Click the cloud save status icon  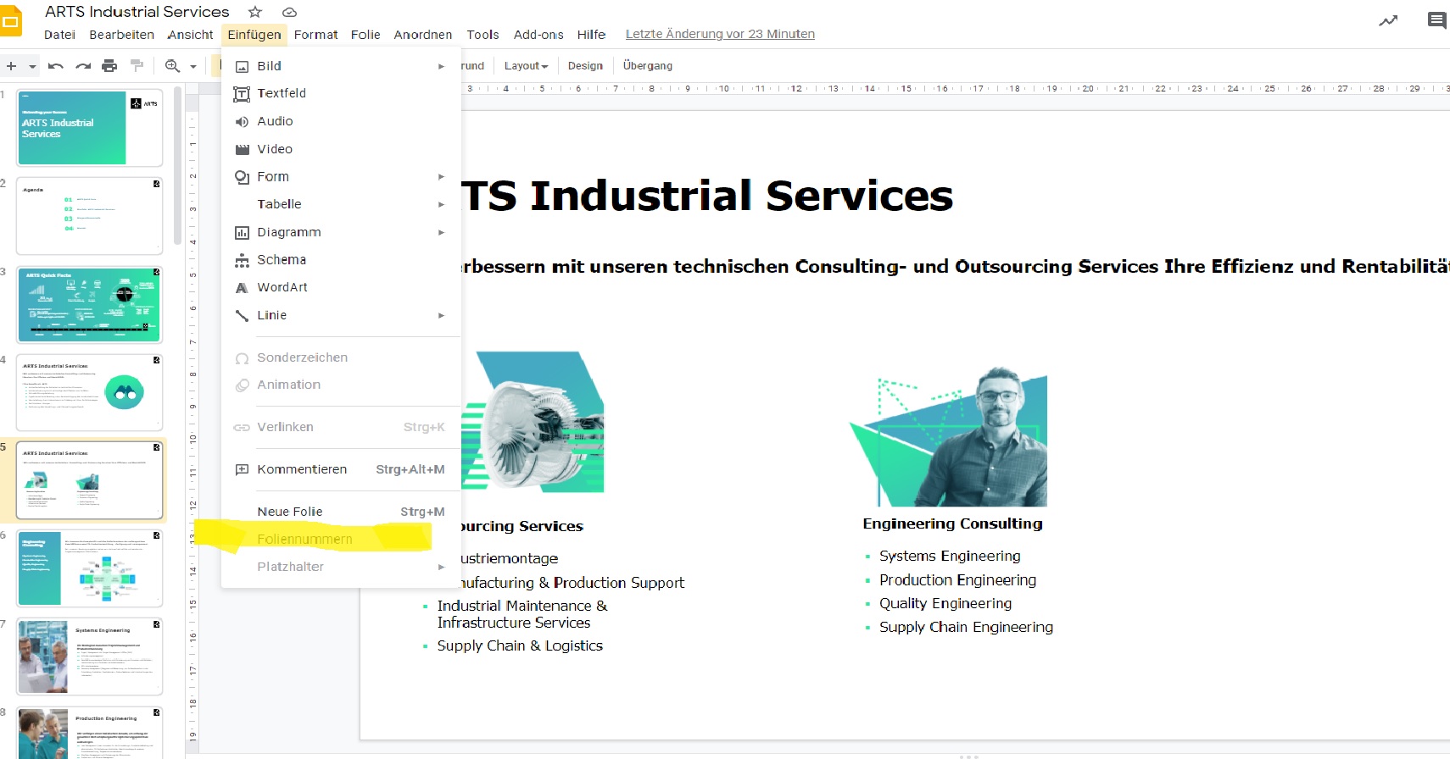point(289,12)
